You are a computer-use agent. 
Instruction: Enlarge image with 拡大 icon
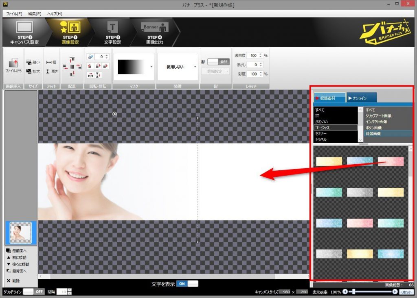(33, 71)
